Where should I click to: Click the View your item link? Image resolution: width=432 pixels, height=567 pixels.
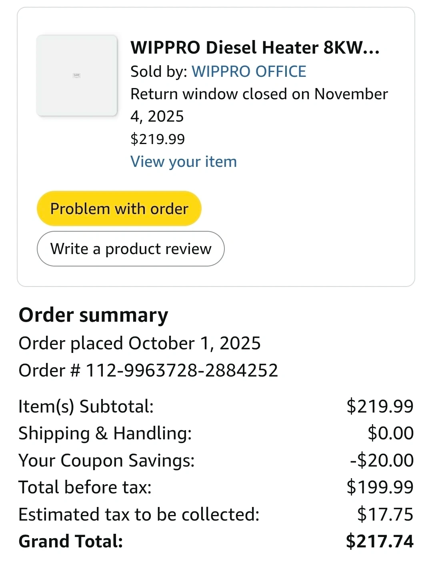point(184,162)
